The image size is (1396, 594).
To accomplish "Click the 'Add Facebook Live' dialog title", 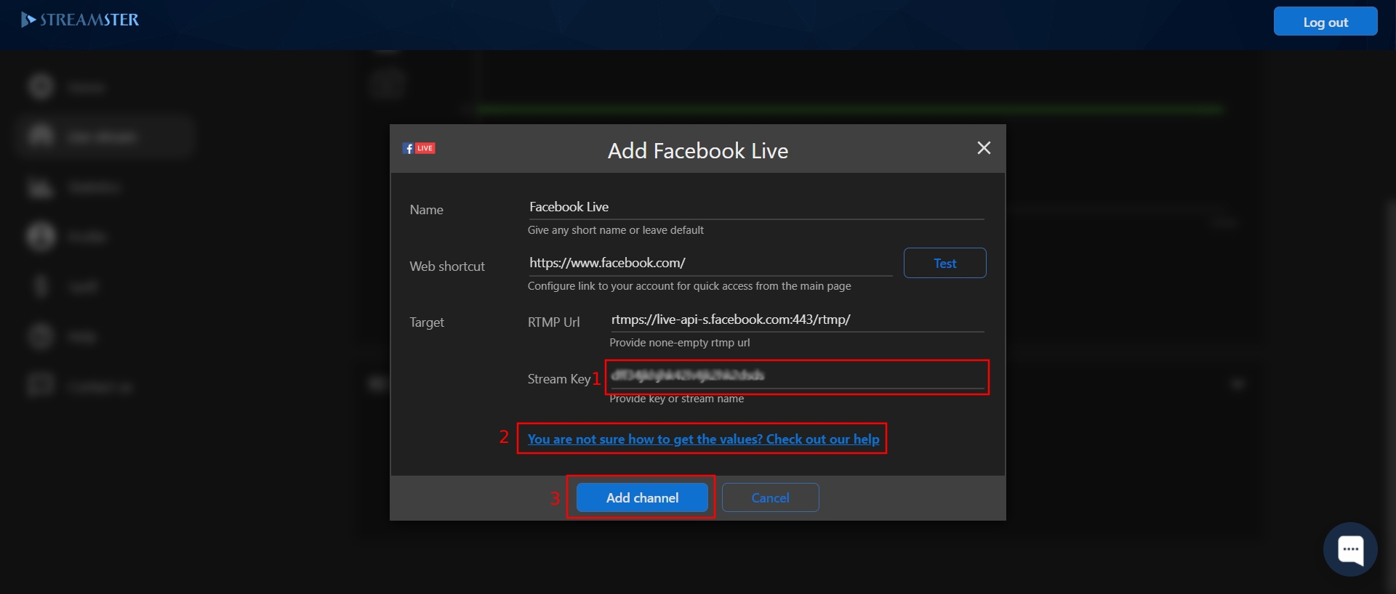I will click(x=698, y=150).
